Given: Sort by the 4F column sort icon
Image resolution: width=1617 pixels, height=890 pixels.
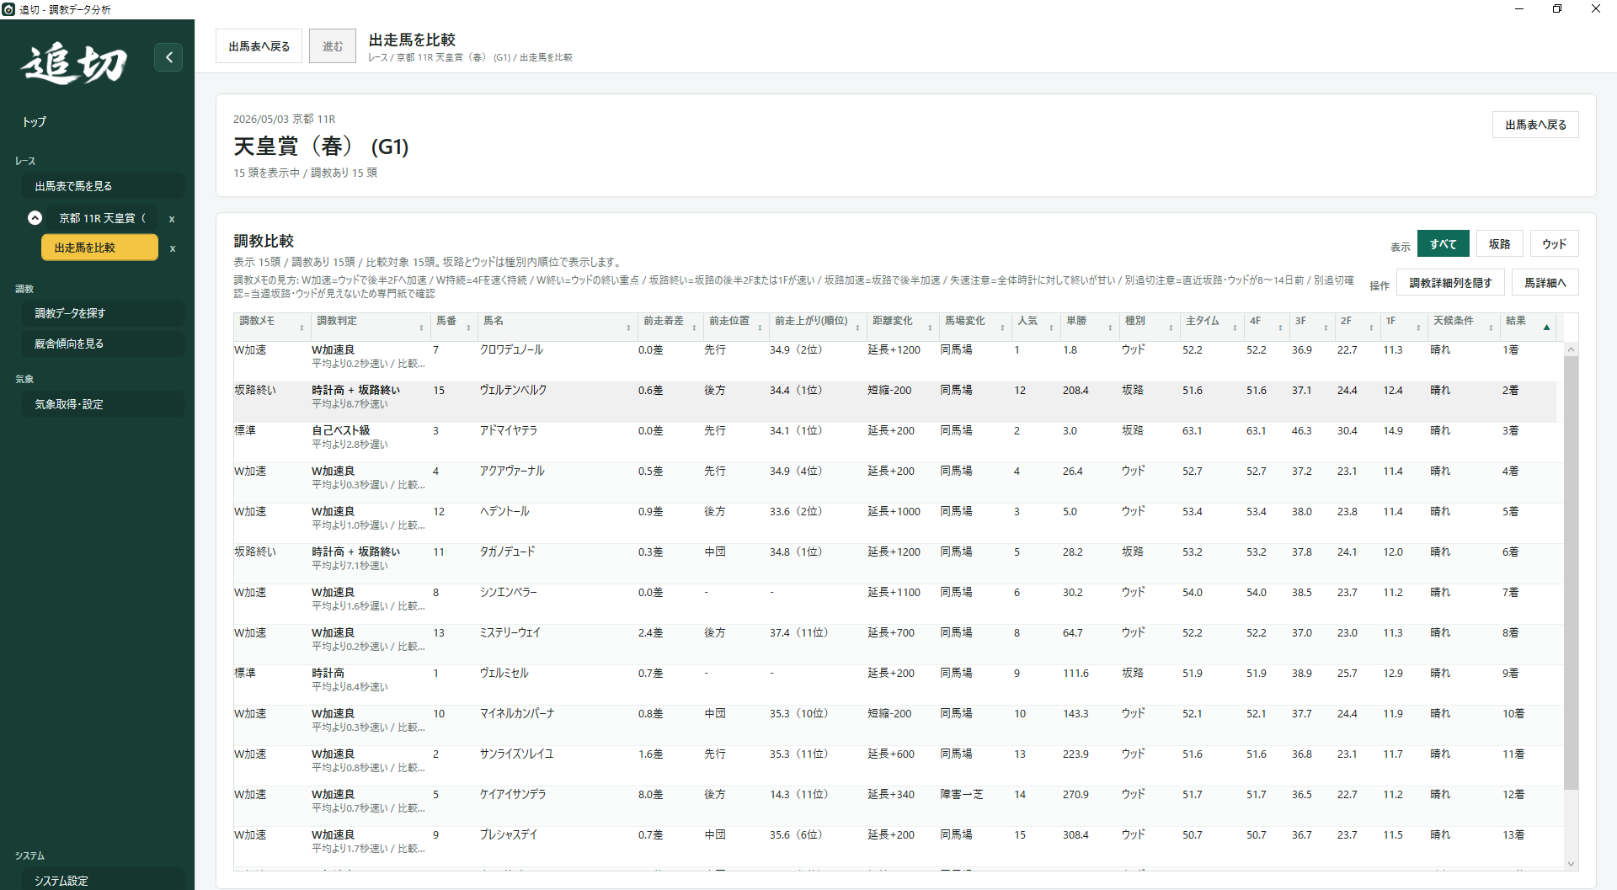Looking at the screenshot, I should coord(1280,328).
